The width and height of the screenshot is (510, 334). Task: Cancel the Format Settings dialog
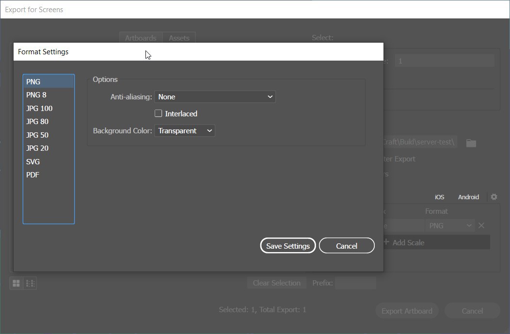(x=347, y=246)
